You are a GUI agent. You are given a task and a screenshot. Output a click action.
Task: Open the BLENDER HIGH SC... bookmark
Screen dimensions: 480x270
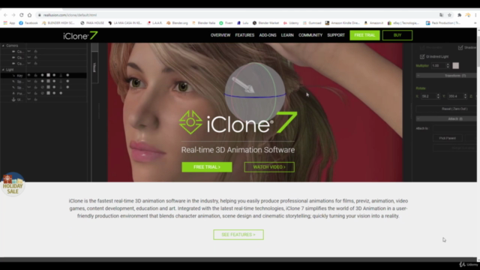click(58, 23)
